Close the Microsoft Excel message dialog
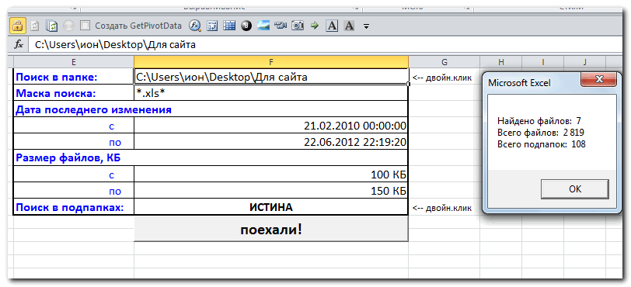Screen dimensions: 631x287 click(x=598, y=79)
